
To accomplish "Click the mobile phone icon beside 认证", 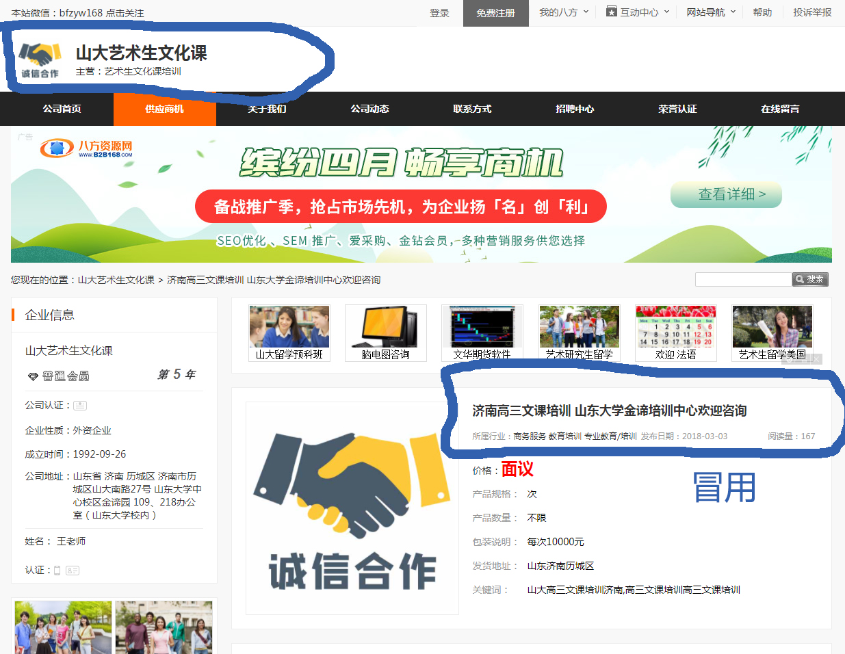I will tap(57, 571).
